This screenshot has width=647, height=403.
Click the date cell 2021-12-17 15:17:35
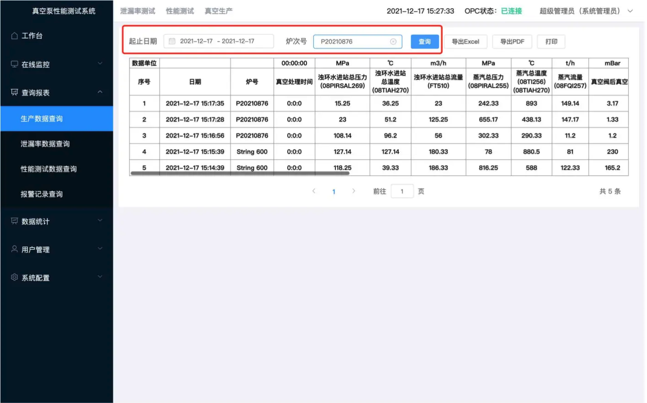pos(195,103)
